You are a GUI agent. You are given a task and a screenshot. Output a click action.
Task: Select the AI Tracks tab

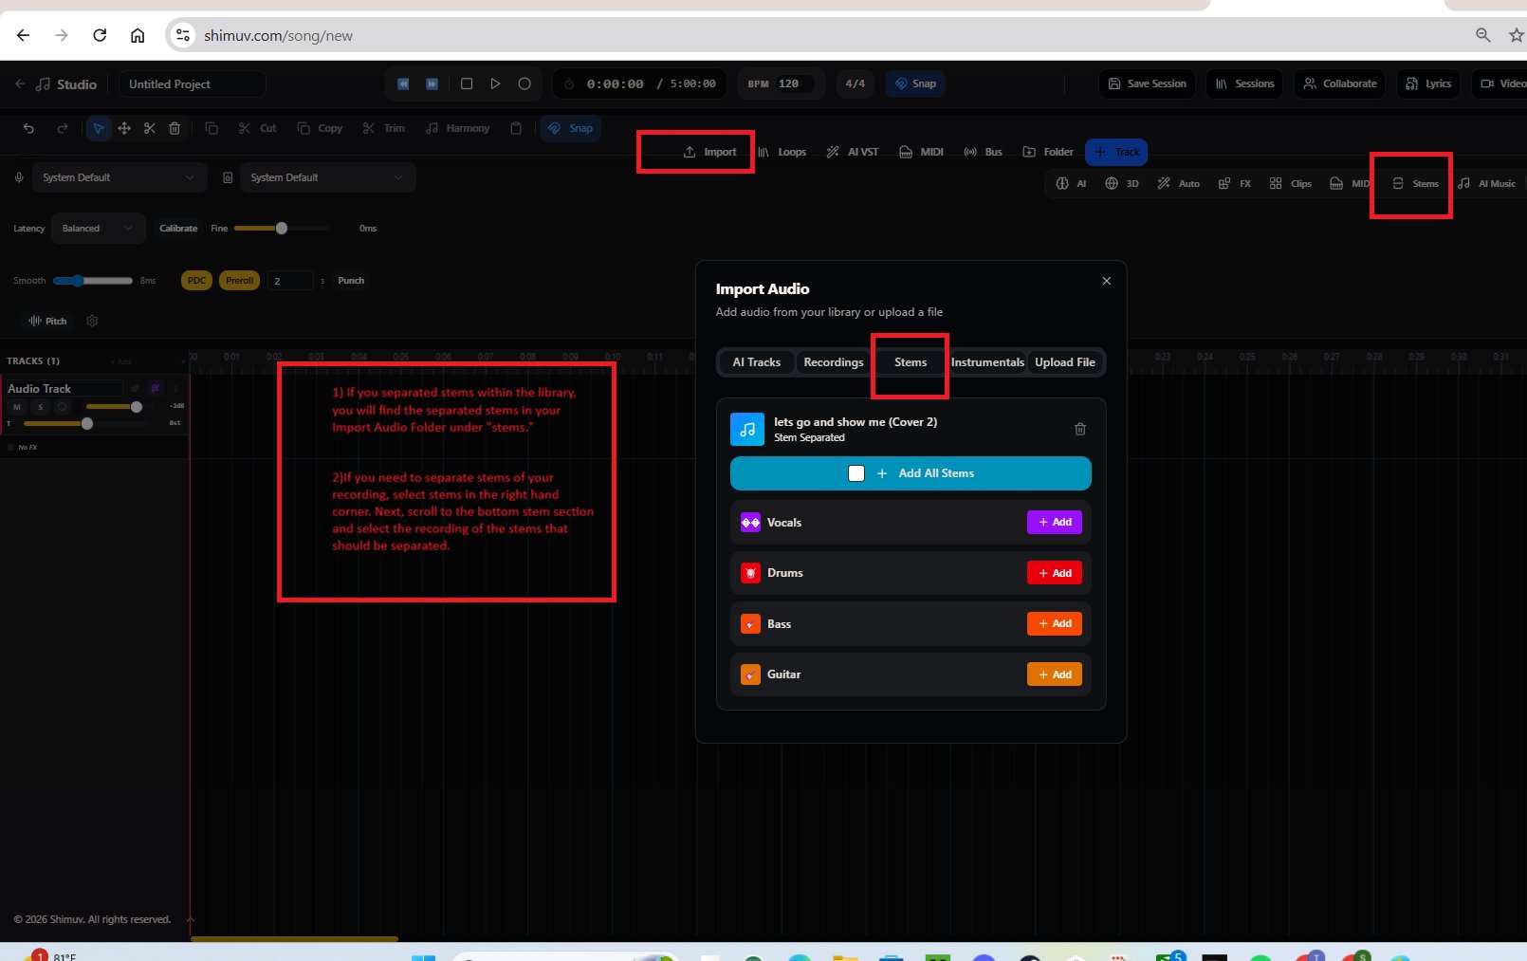755,361
